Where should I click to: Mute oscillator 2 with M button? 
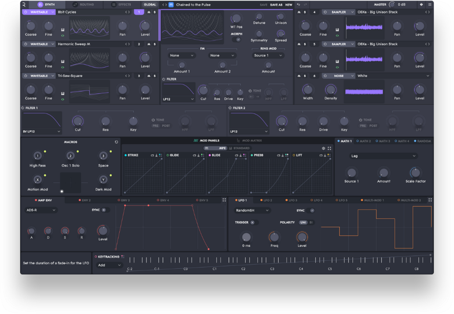149,44
